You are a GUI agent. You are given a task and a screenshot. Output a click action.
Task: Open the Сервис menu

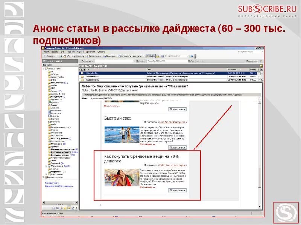click(80, 52)
